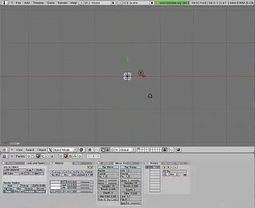The image size is (255, 208).
Task: Select the Lamp buttons sub-context icon
Action: [x=61, y=156]
